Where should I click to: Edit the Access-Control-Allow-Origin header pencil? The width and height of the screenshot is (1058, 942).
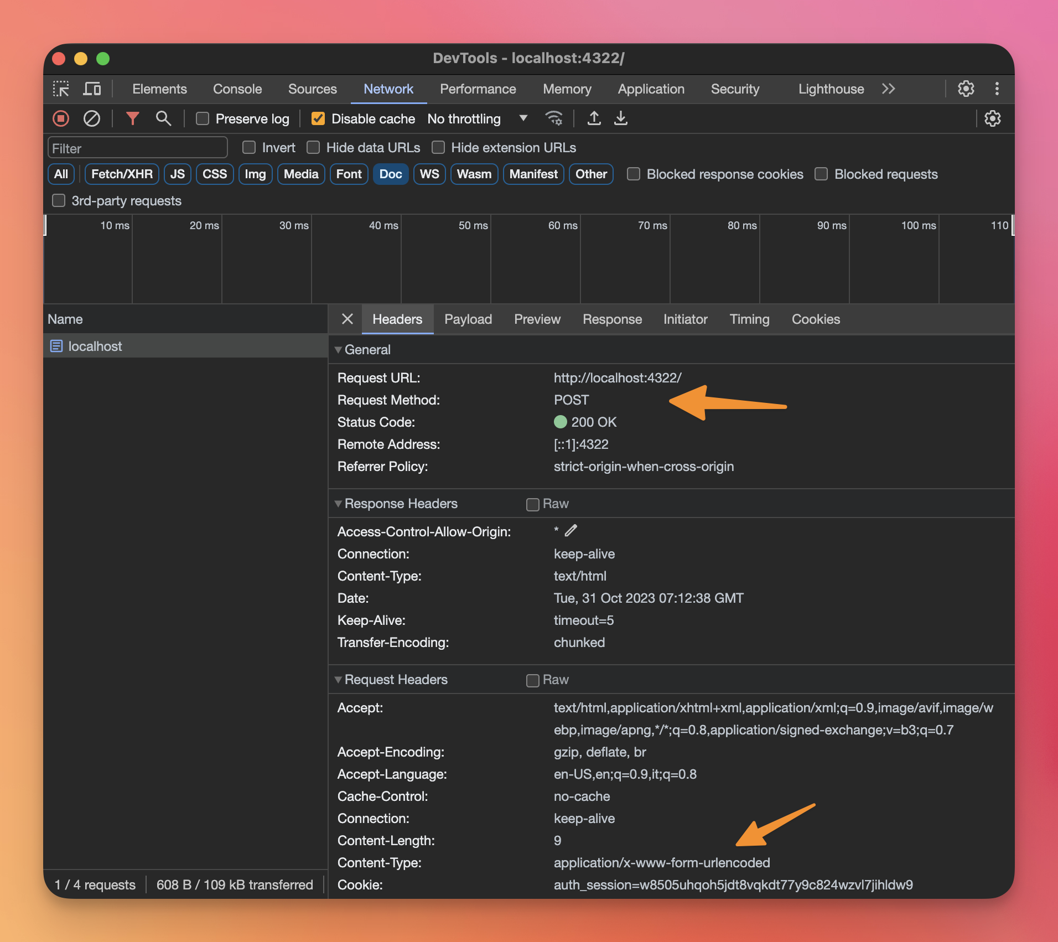(571, 531)
